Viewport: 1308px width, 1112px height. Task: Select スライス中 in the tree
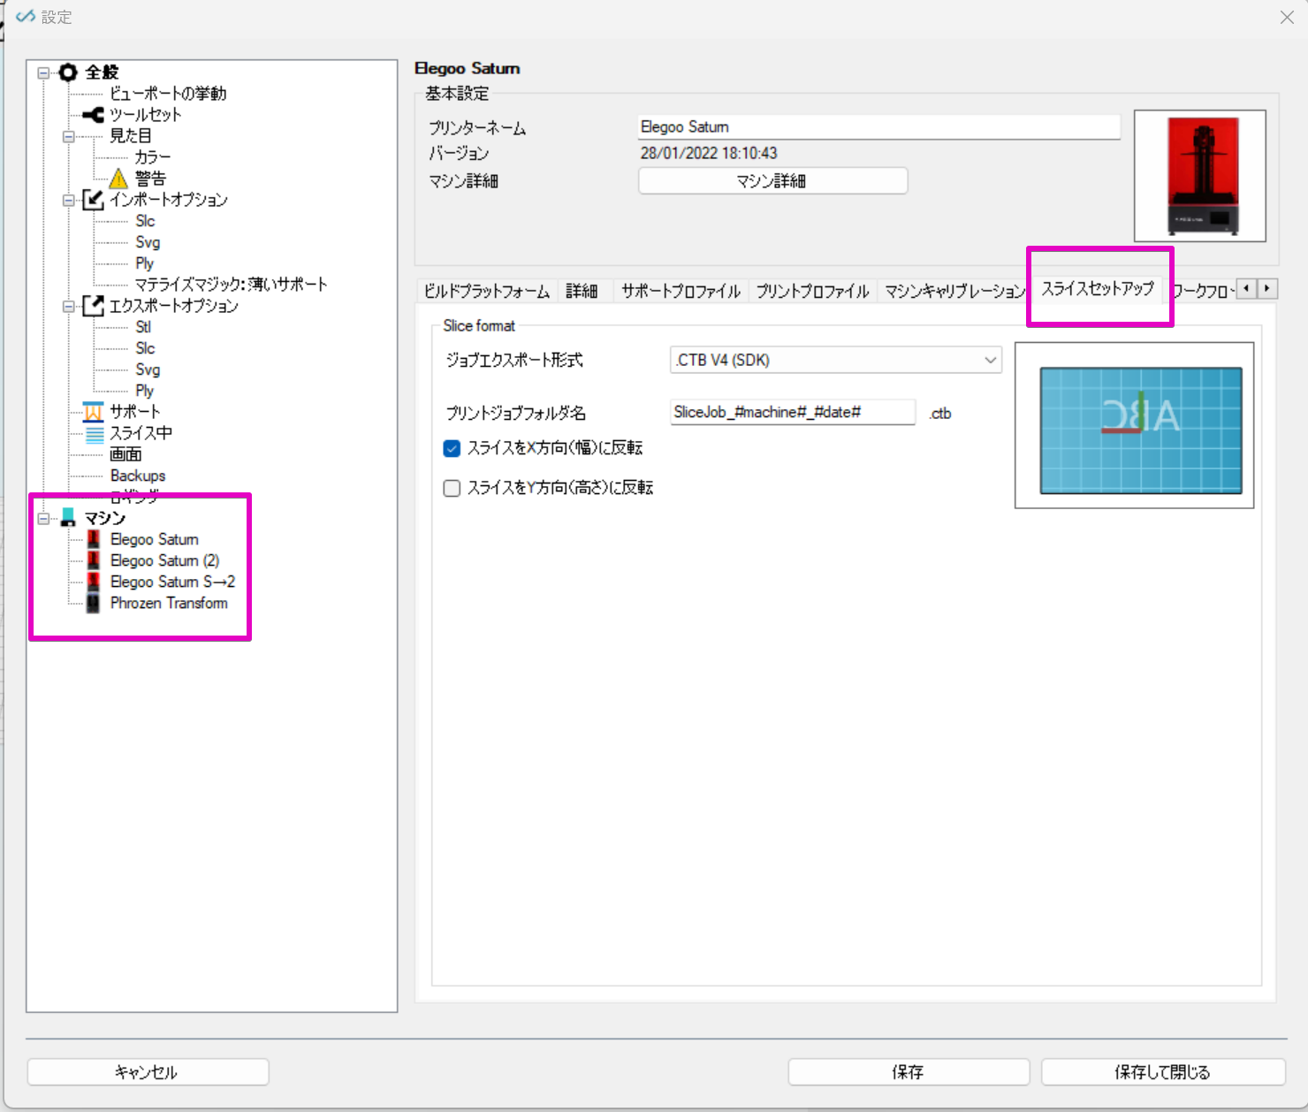point(141,433)
